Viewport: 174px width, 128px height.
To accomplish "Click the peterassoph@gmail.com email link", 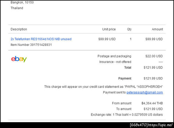I will click(145, 92).
